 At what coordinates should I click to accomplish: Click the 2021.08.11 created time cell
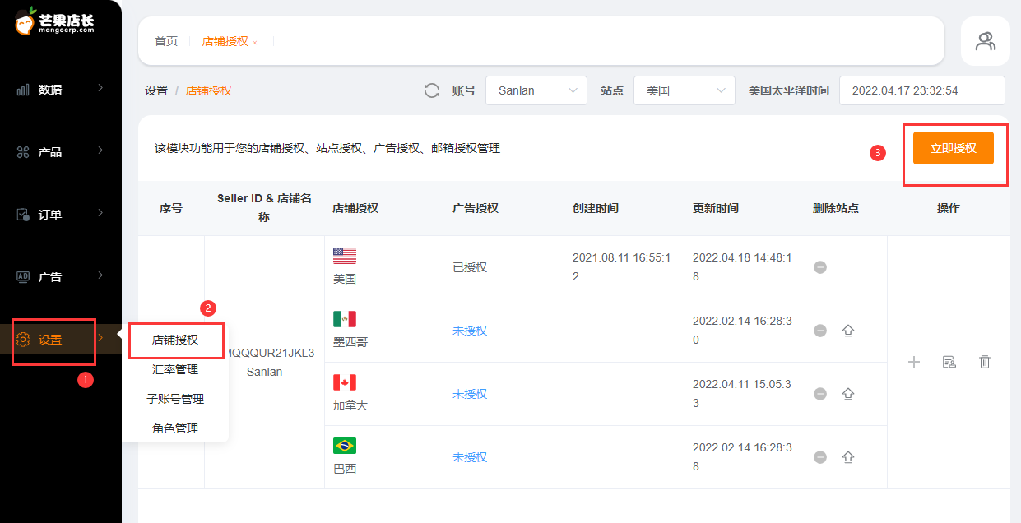click(622, 267)
